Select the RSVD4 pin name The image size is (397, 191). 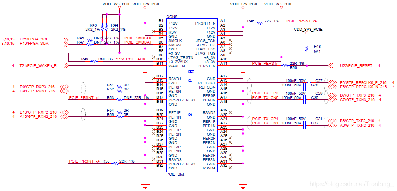tap(209, 168)
